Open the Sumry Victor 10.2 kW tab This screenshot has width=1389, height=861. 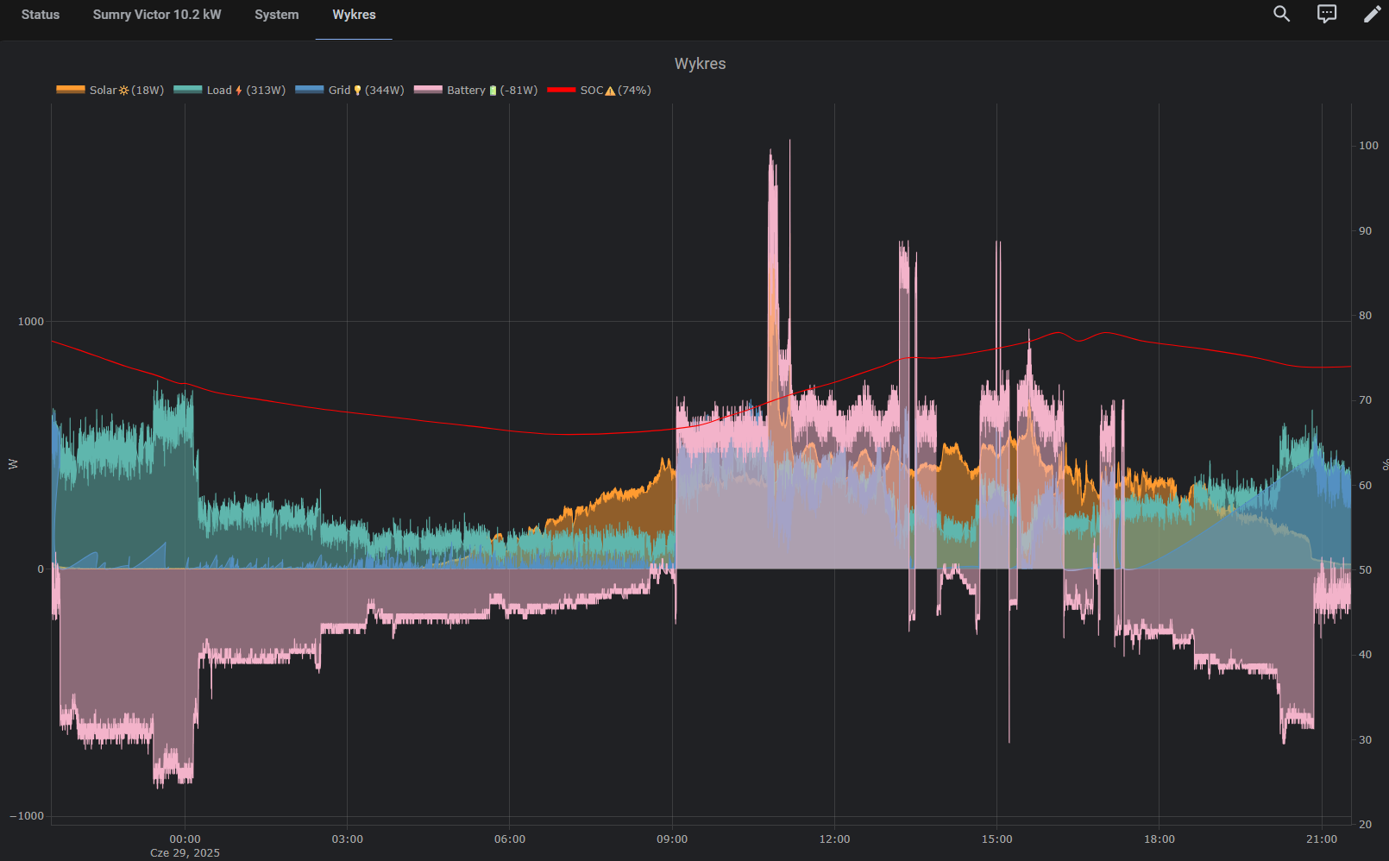(x=157, y=15)
